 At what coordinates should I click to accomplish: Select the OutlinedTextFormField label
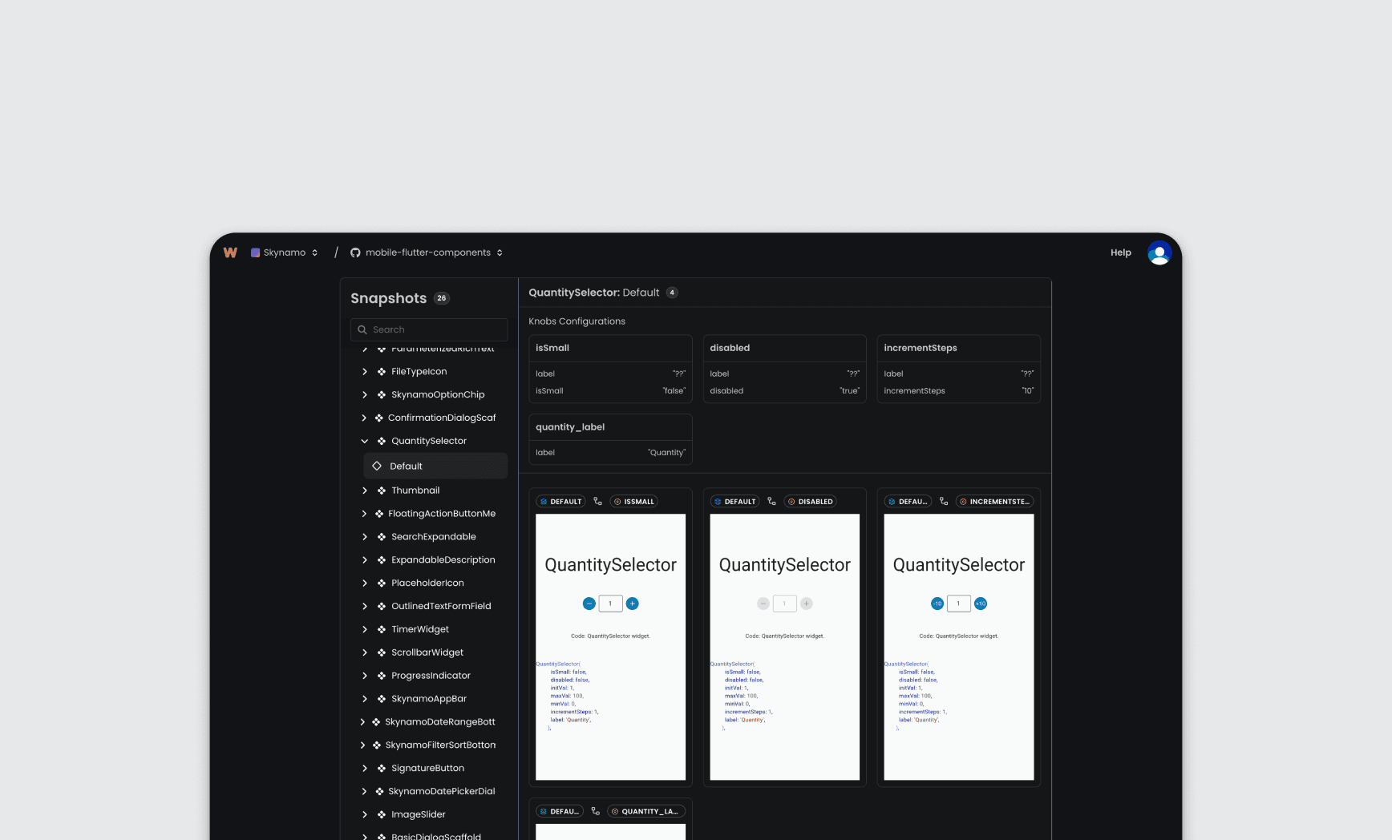coord(441,607)
